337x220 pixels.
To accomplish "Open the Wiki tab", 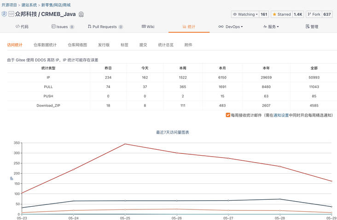I will pos(148,27).
